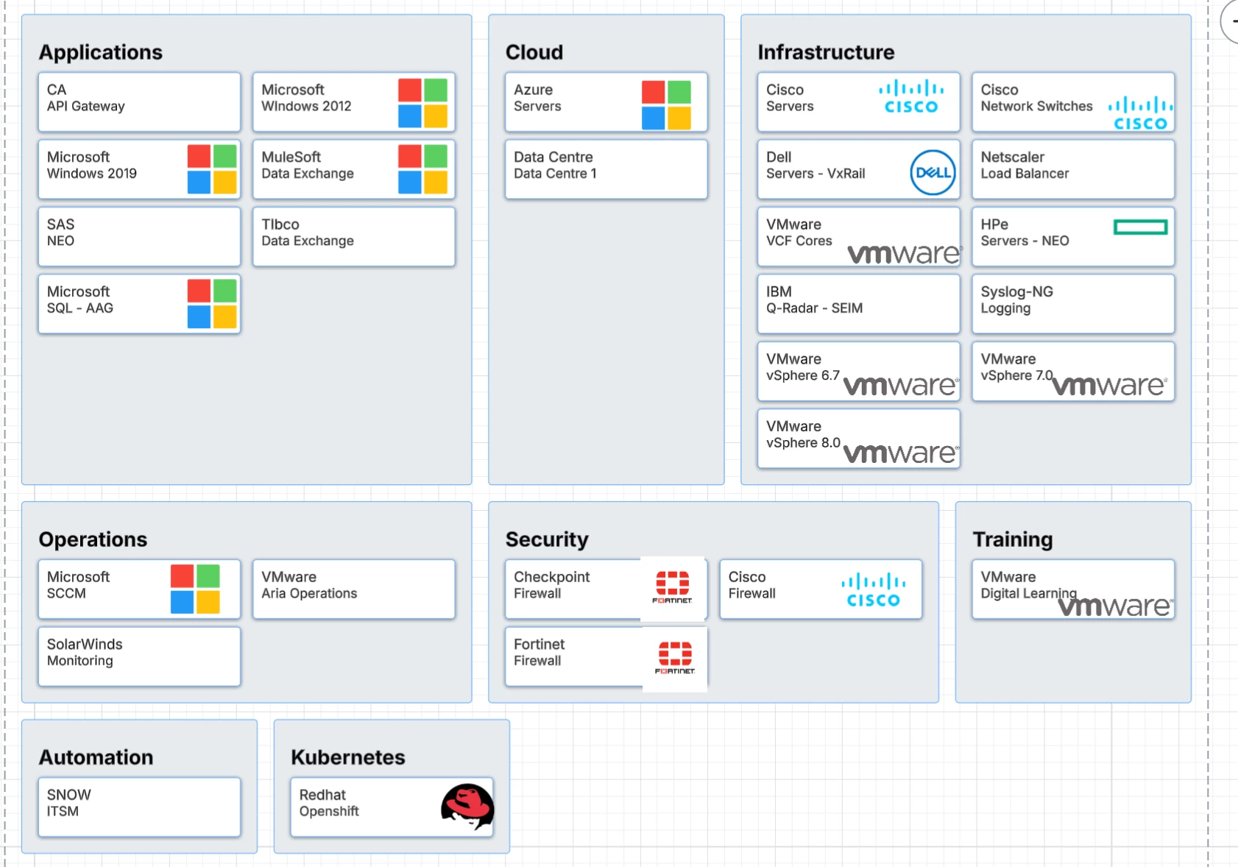Click the Automation group title

96,757
